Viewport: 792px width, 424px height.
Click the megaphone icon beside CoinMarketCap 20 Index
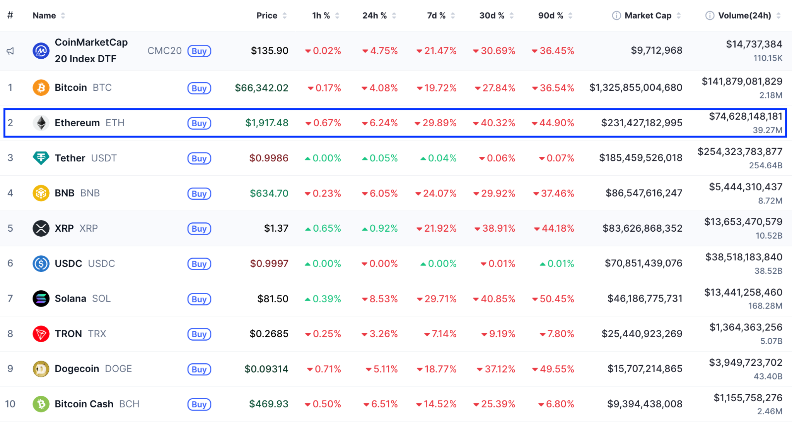coord(10,51)
